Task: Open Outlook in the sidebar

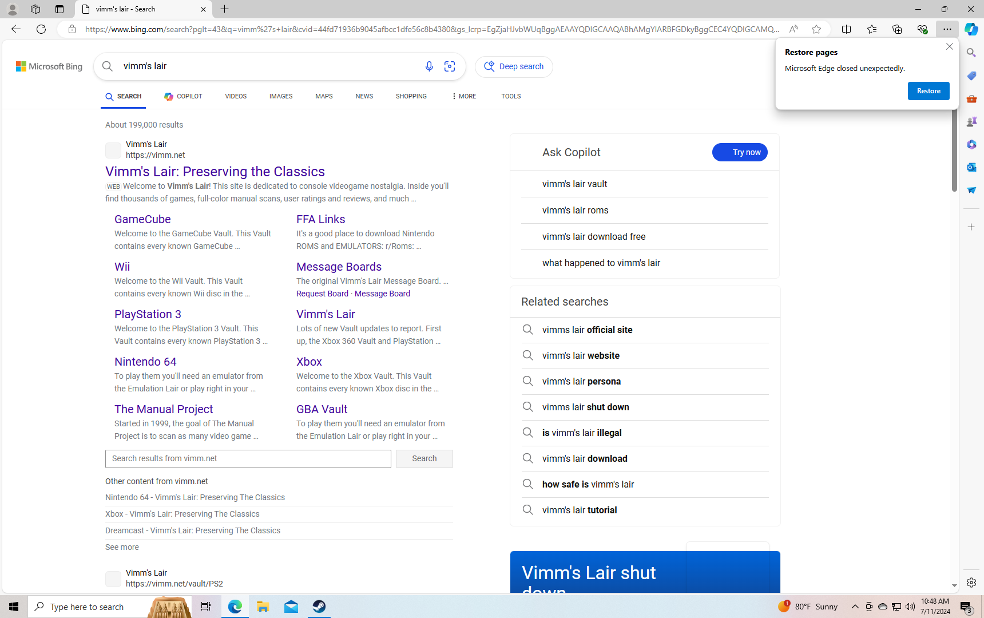Action: (x=971, y=167)
